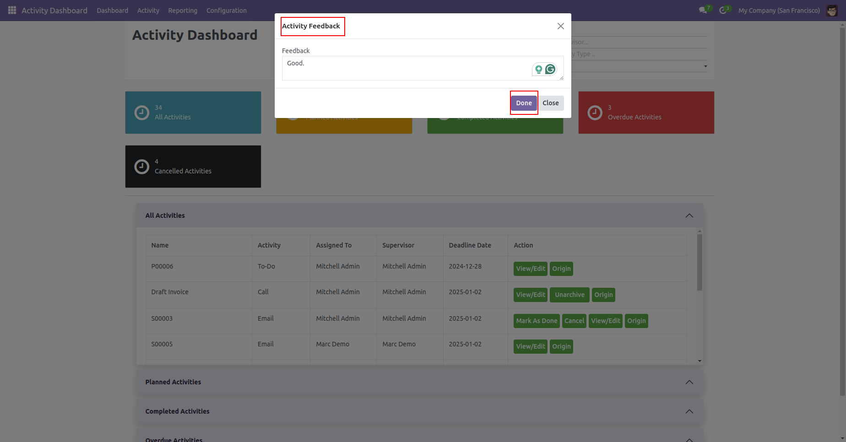Expand the Completed Activities section chevron
846x442 pixels.
tap(689, 411)
